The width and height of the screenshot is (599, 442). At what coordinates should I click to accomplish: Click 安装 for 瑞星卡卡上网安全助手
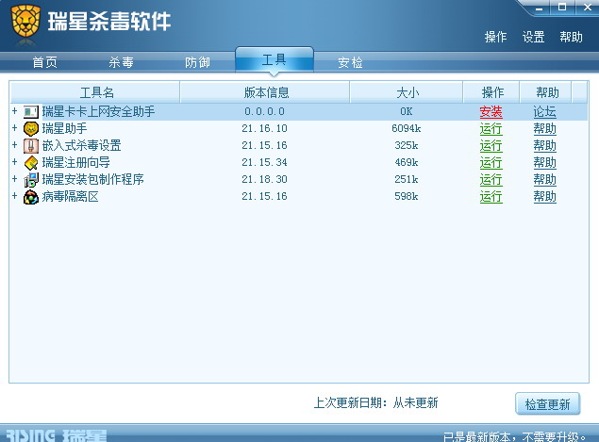[x=491, y=112]
